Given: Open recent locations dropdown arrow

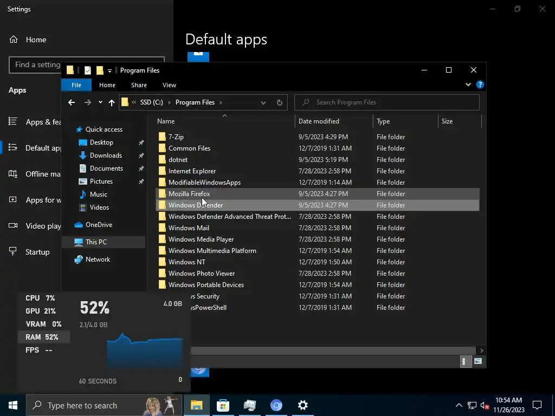Looking at the screenshot, I should tap(100, 102).
